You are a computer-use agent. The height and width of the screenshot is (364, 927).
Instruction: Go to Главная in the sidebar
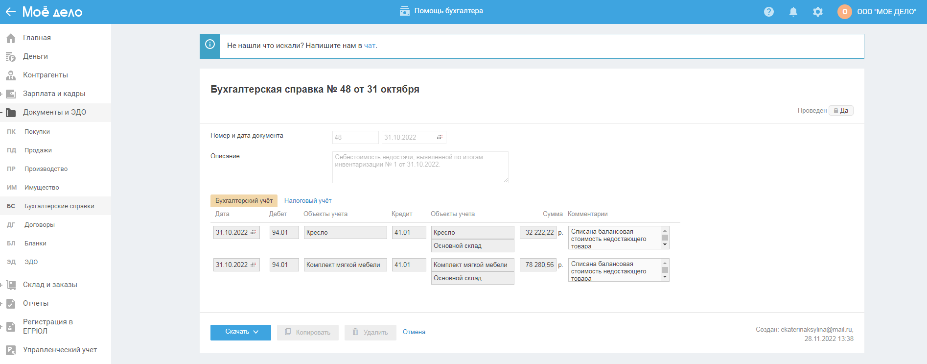(x=37, y=38)
